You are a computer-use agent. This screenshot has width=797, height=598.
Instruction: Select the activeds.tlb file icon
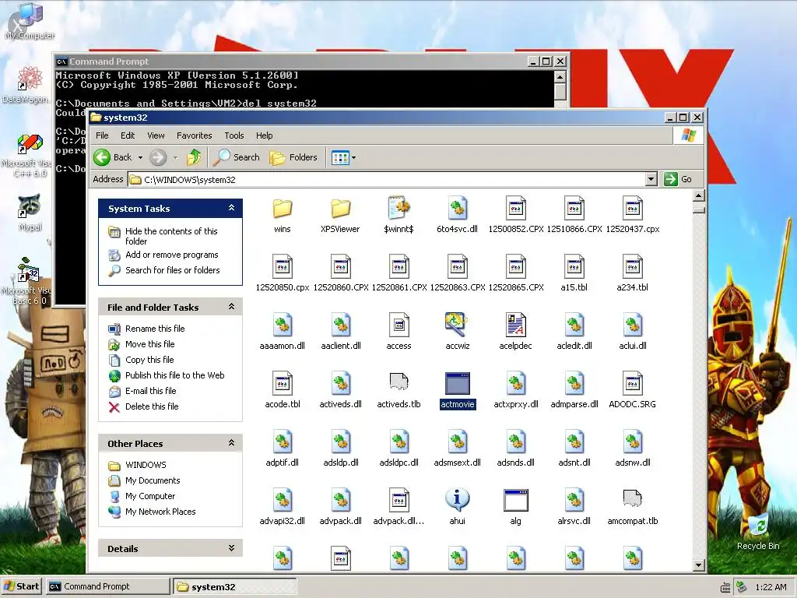[399, 382]
